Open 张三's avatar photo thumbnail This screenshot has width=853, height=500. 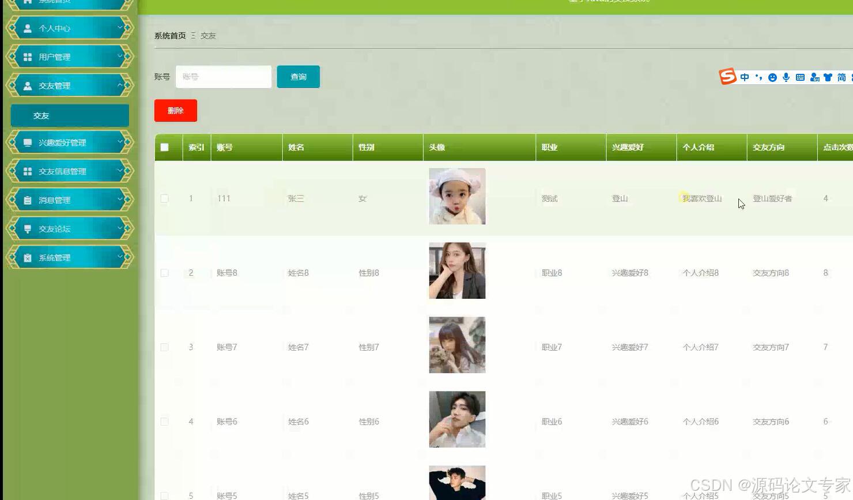457,196
